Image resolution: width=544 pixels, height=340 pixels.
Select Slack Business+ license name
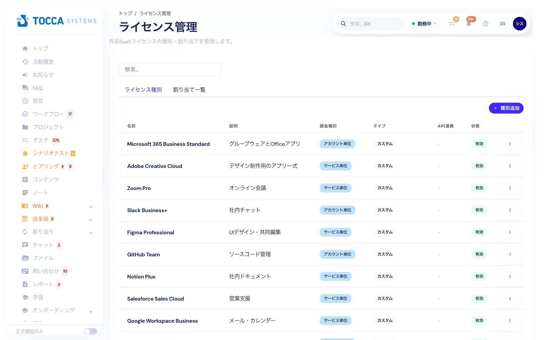(147, 210)
